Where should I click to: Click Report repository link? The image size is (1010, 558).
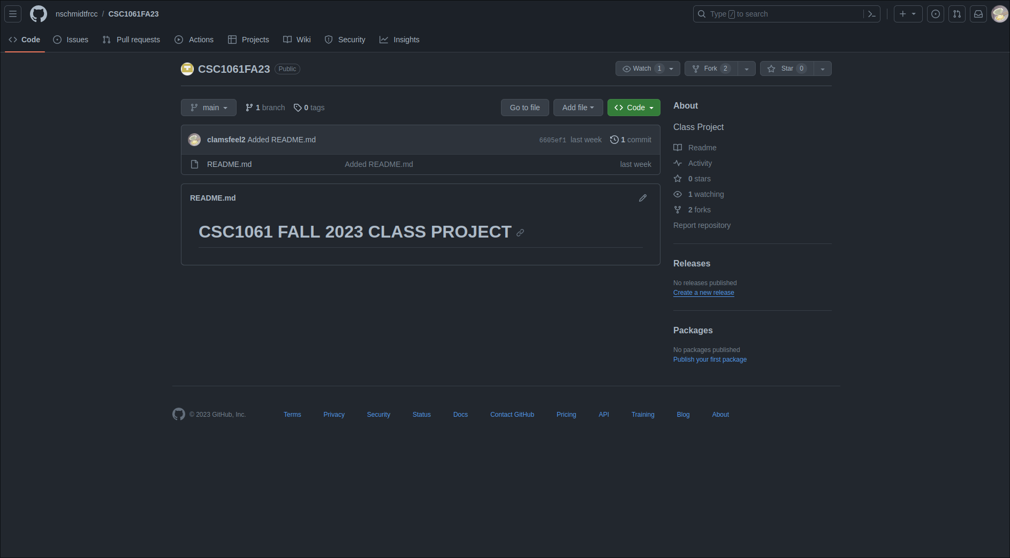click(x=702, y=225)
